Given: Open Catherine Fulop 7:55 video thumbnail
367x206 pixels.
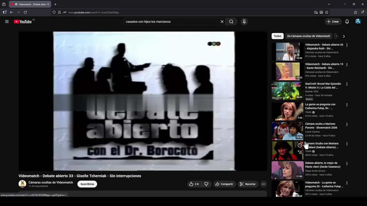Looking at the screenshot, I should 287,111.
